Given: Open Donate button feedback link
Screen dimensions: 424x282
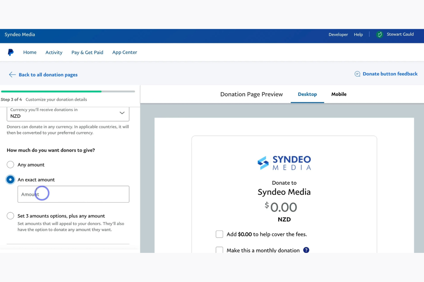Looking at the screenshot, I should click(390, 74).
